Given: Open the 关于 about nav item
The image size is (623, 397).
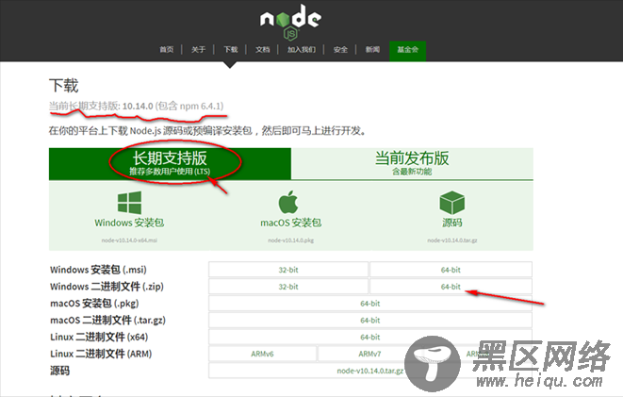Looking at the screenshot, I should [x=198, y=50].
